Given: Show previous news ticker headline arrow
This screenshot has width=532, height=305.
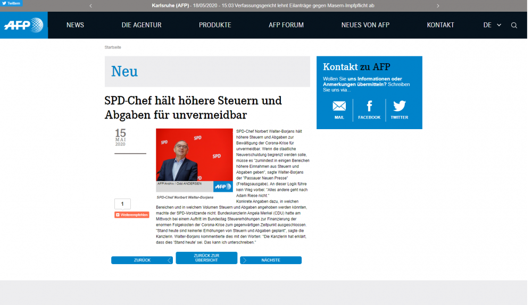Looking at the screenshot, I should tap(91, 6).
